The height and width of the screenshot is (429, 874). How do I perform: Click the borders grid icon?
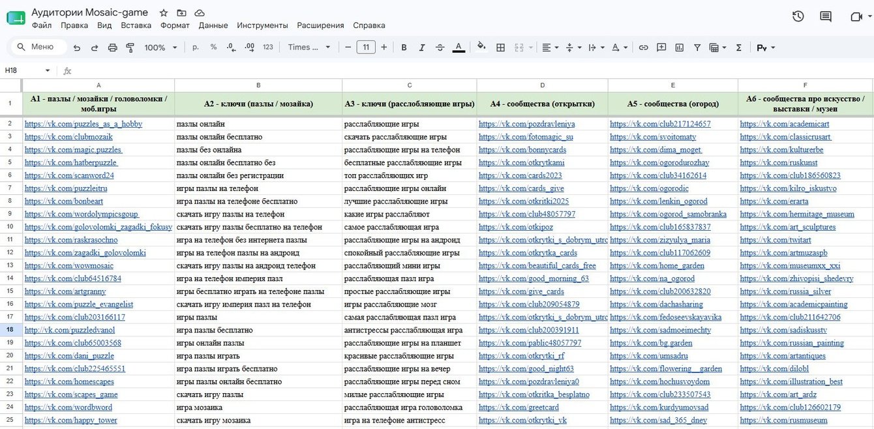(500, 48)
